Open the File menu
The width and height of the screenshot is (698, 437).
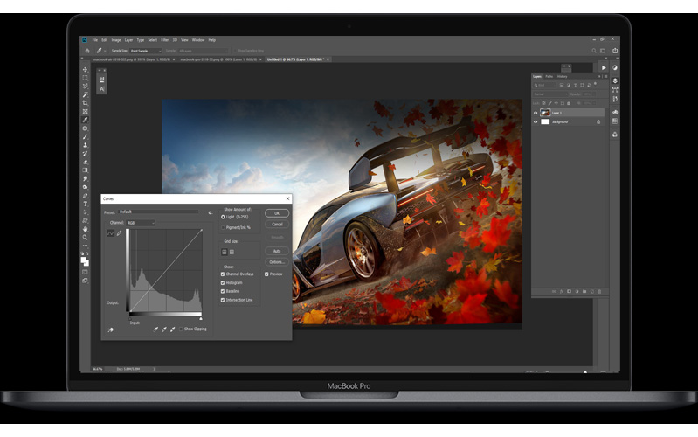click(x=95, y=40)
